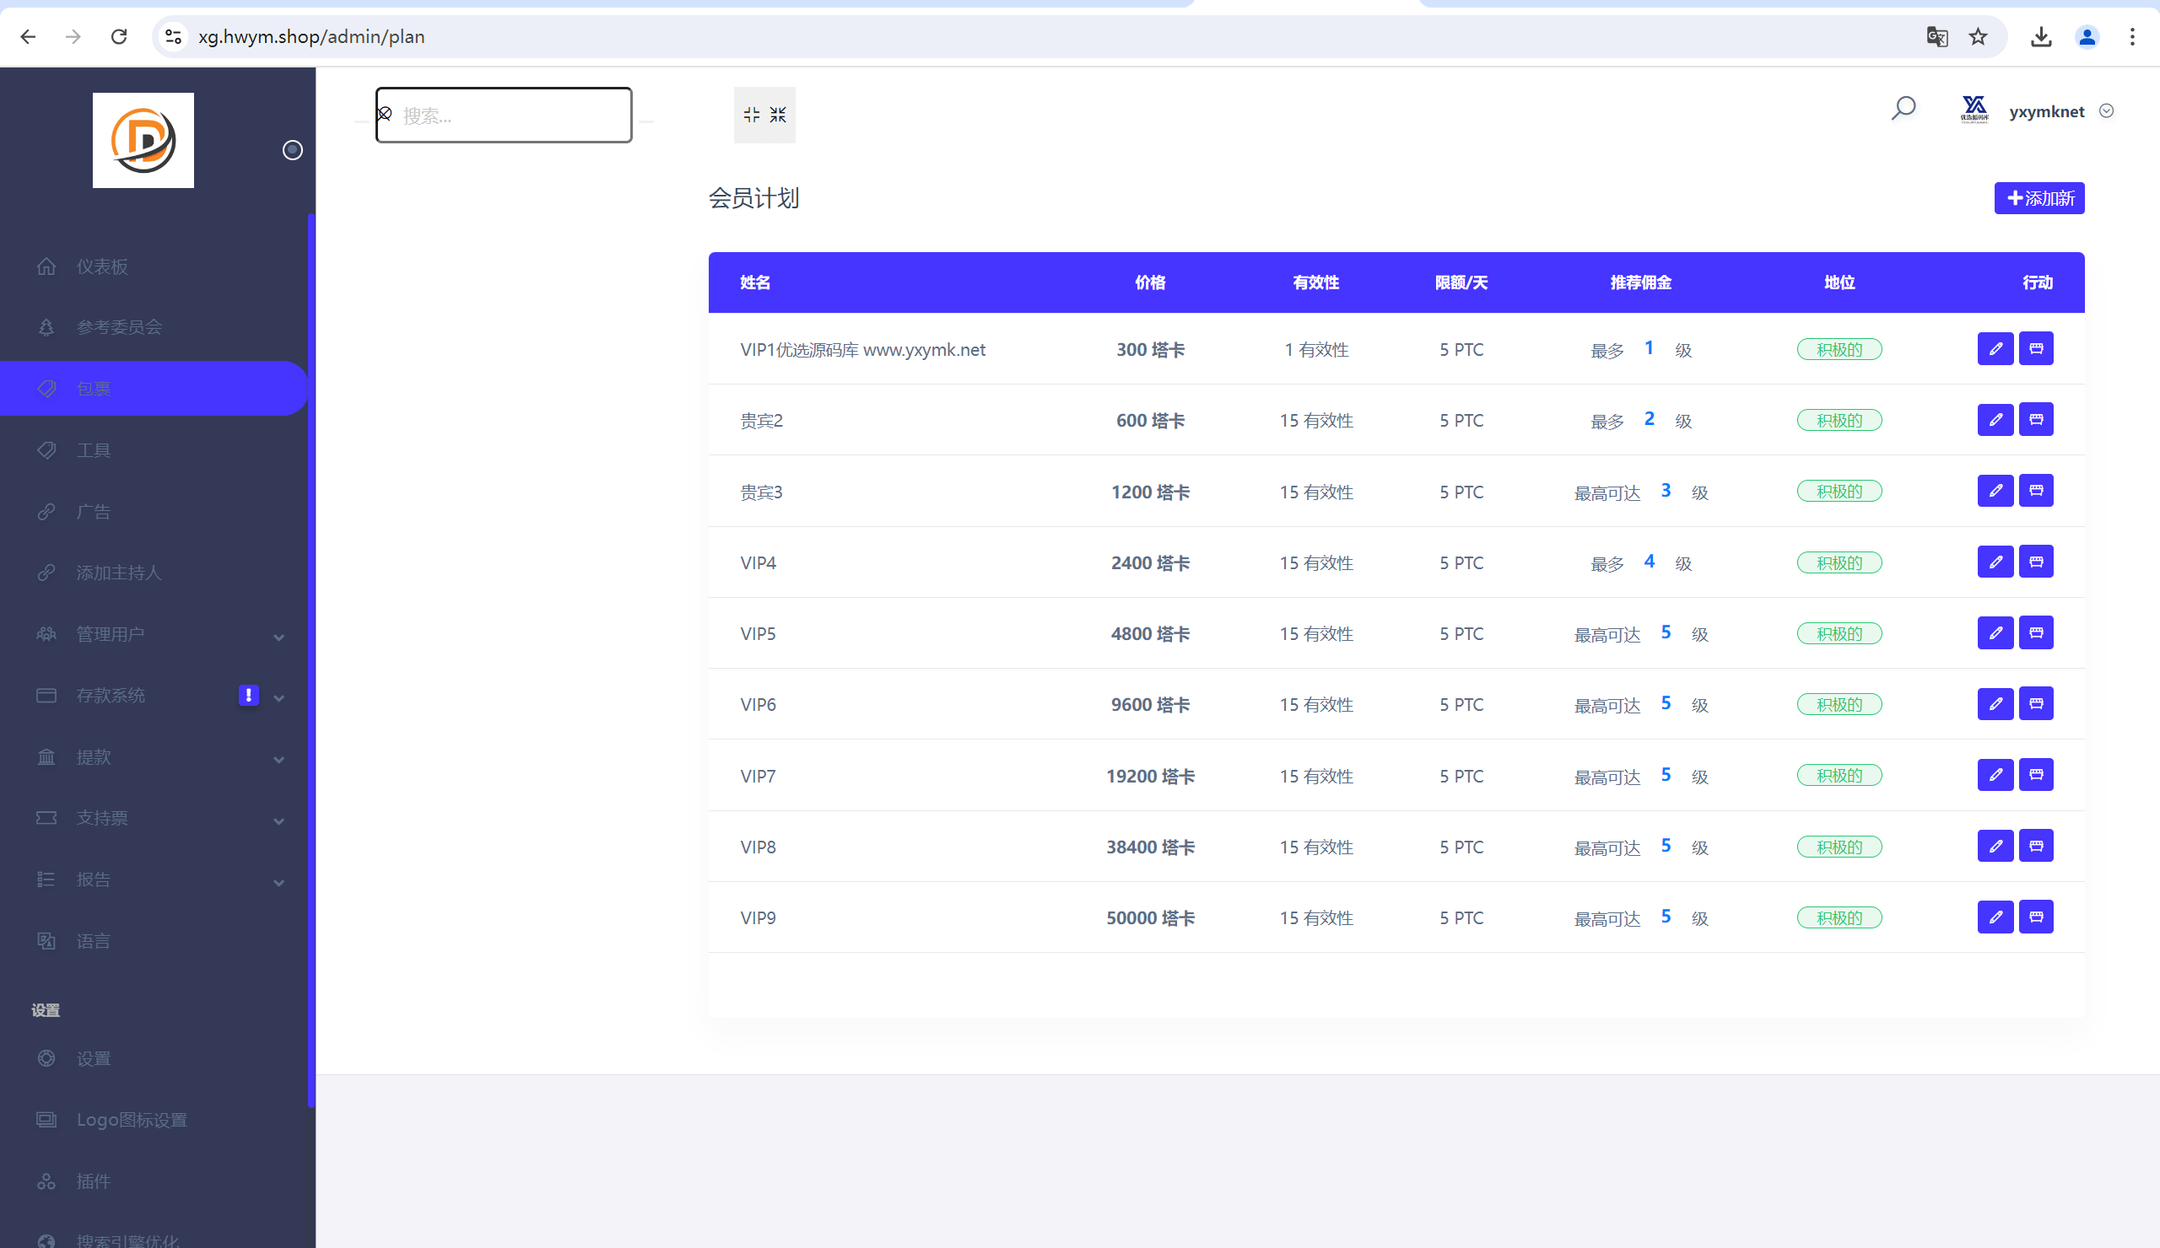Expand the 存款系统 menu chevron
The image size is (2160, 1248).
pyautogui.click(x=278, y=697)
